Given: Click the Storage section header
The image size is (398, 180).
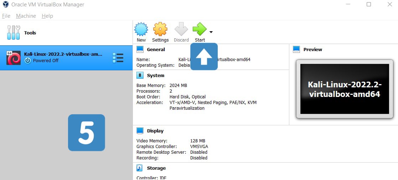Looking at the screenshot, I should pos(156,168).
